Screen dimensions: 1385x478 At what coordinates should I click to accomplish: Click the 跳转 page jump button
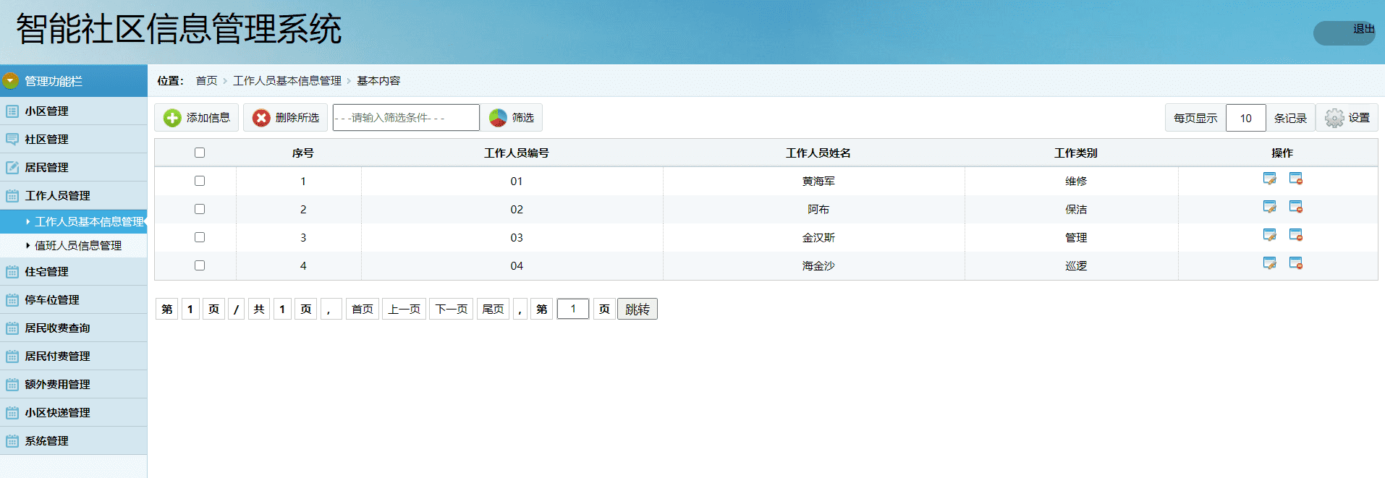pyautogui.click(x=638, y=310)
